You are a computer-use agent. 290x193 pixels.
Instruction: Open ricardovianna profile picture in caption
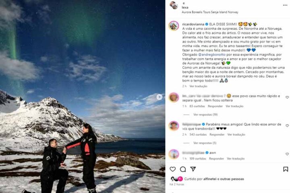click(x=174, y=26)
